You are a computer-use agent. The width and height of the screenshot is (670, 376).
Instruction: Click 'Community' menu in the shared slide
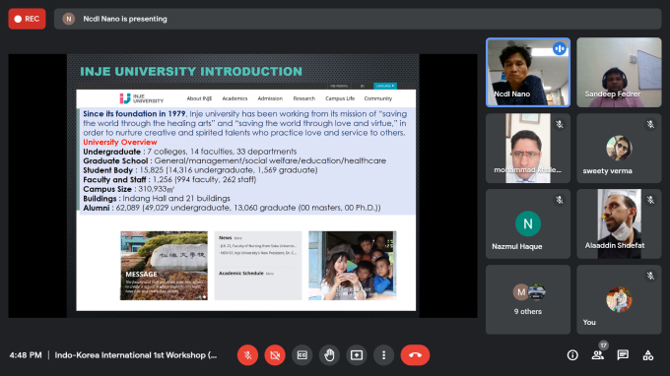(x=378, y=98)
